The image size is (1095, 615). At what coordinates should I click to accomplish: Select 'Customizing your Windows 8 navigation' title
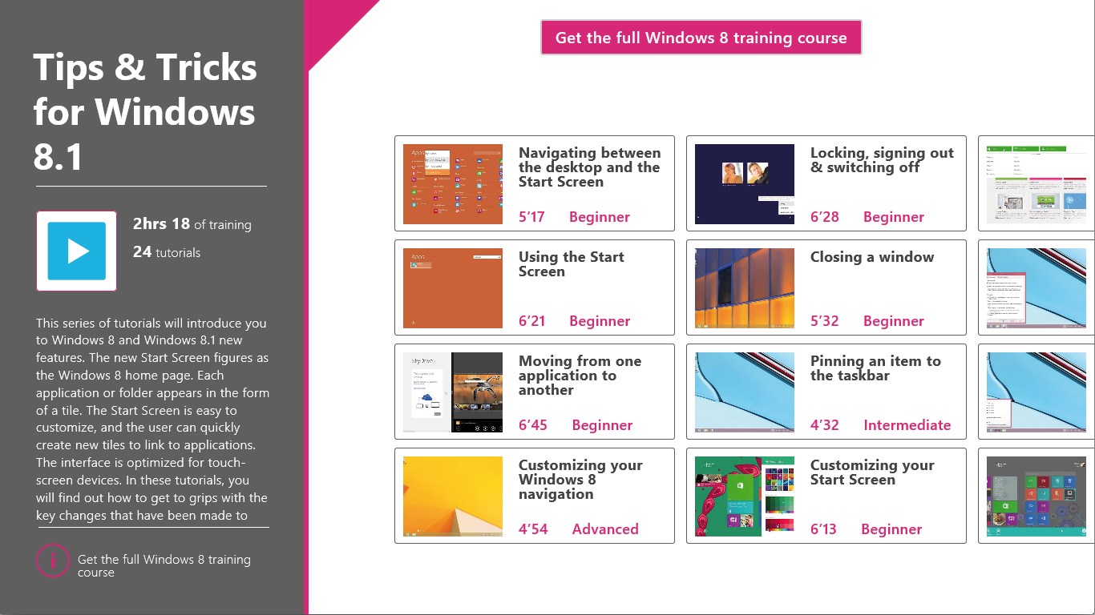pyautogui.click(x=580, y=480)
